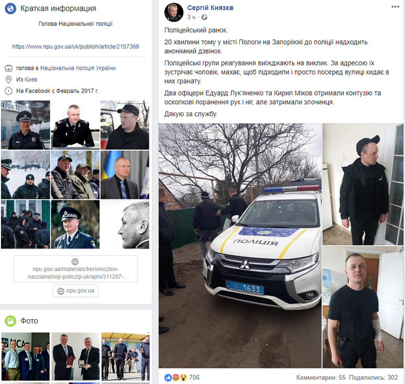Click the public audience globe icon
The height and width of the screenshot is (384, 405).
[x=204, y=17]
